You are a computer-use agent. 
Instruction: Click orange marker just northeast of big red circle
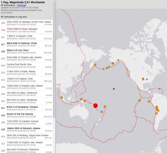pyautogui.click(x=105, y=106)
